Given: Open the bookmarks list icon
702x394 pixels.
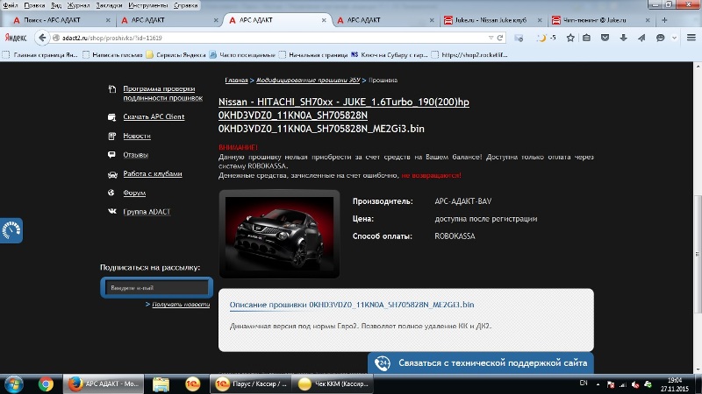Looking at the screenshot, I should point(586,38).
